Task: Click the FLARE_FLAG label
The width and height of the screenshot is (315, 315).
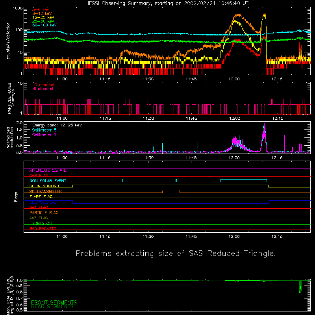Action: (41, 196)
